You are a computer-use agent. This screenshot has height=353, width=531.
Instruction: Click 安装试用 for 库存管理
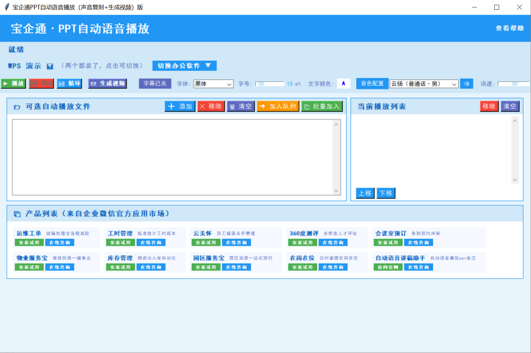tap(120, 267)
